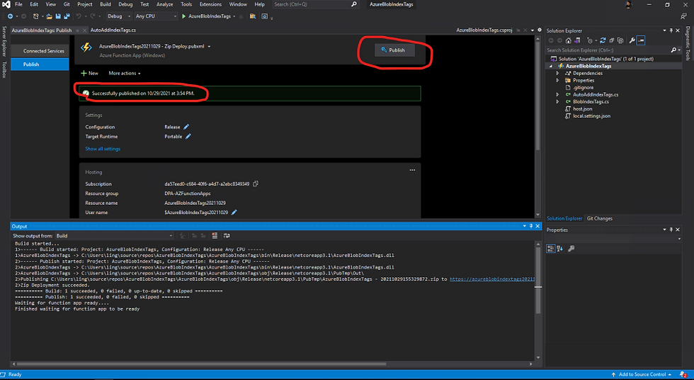Screen dimensions: 694x380
Task: Open the Any CPU platform dropdown
Action: coord(156,16)
